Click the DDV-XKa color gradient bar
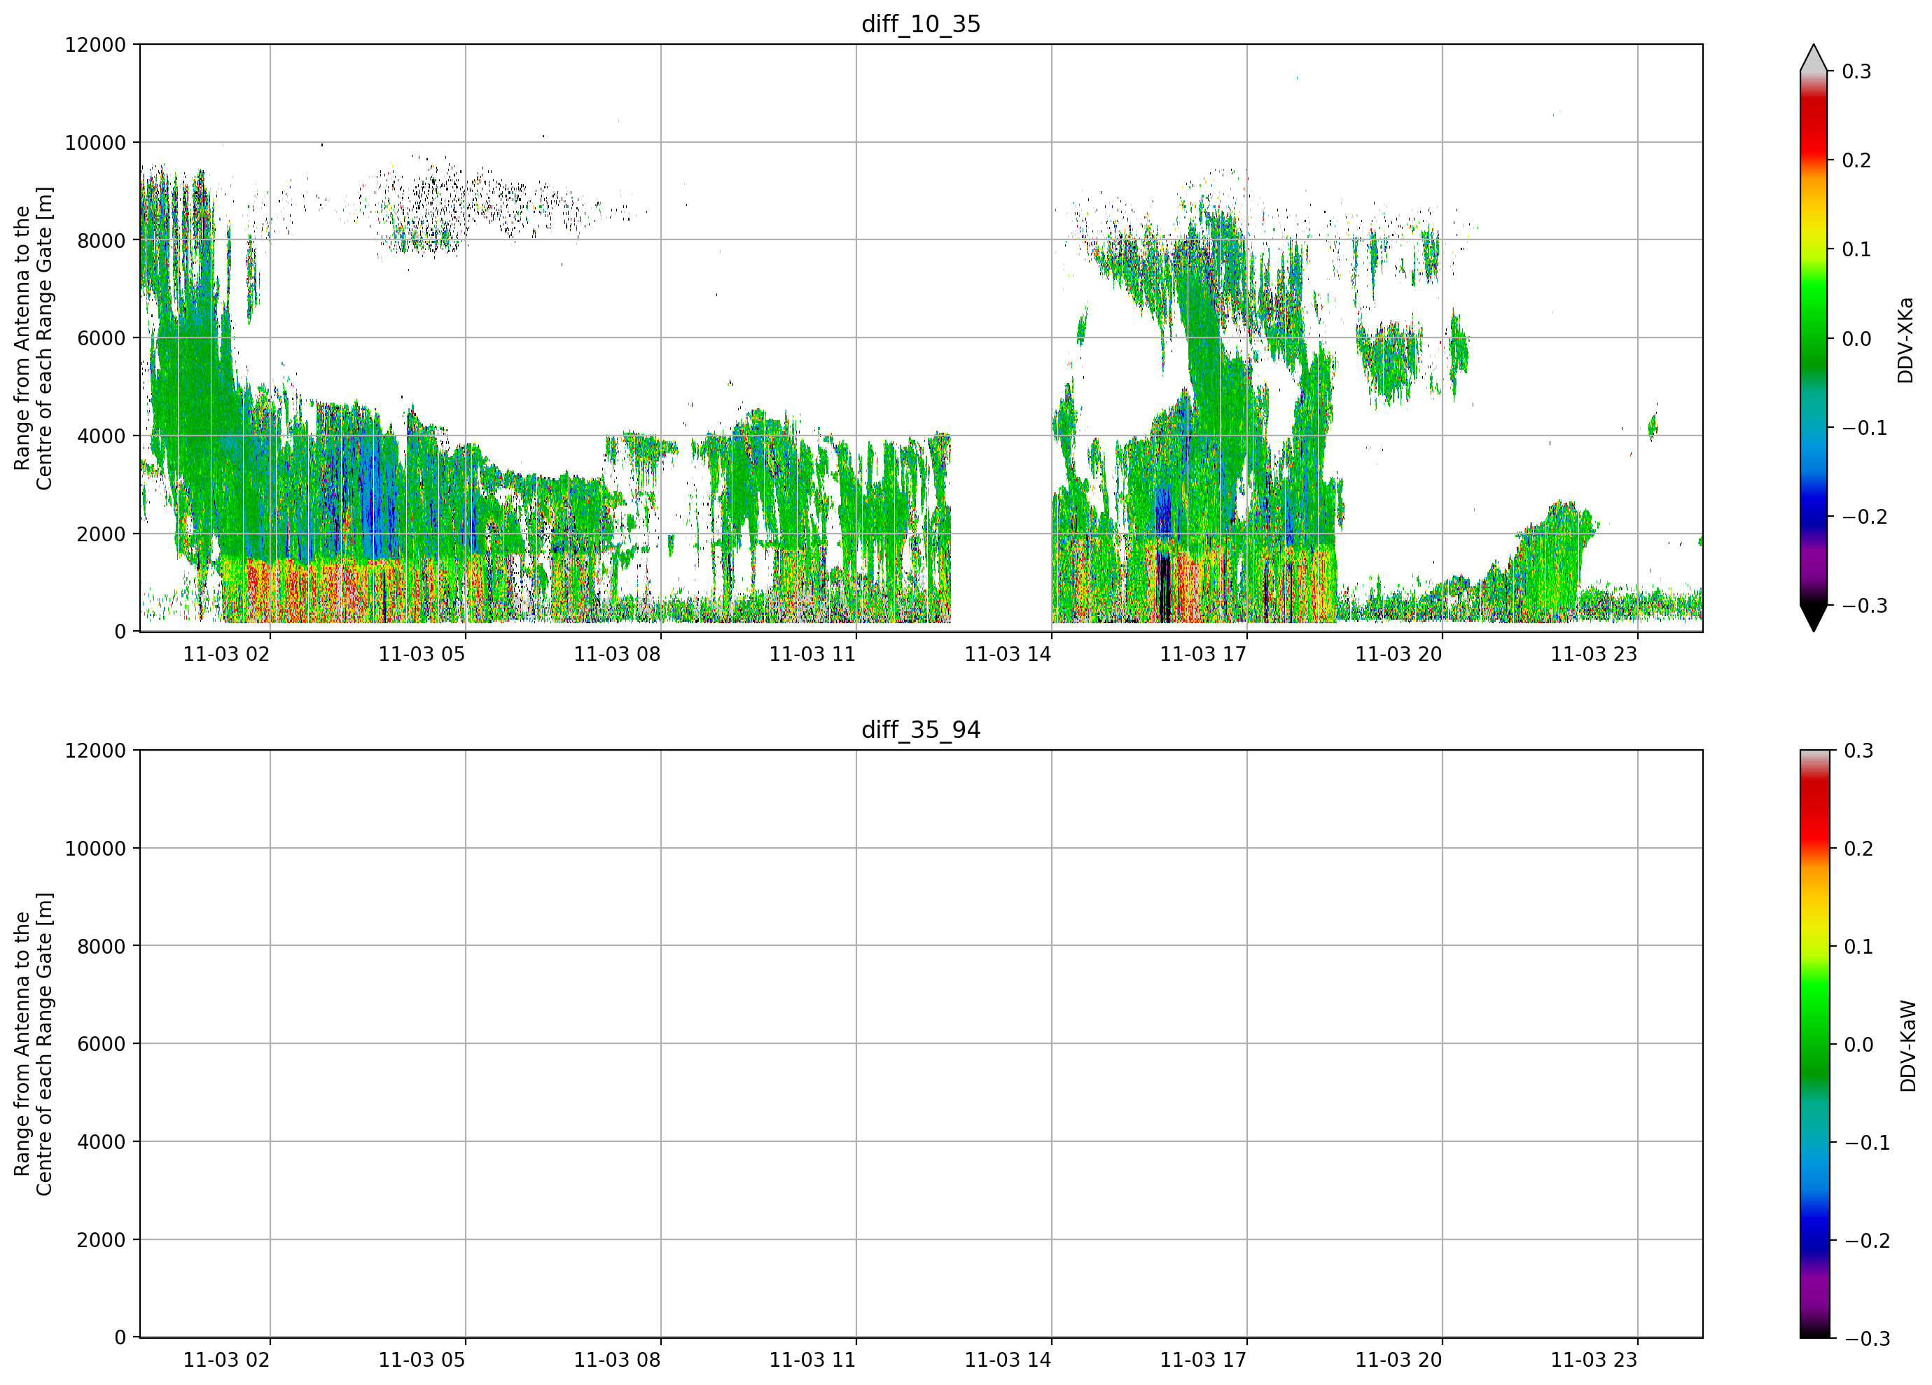This screenshot has height=1385, width=1932. [1814, 338]
